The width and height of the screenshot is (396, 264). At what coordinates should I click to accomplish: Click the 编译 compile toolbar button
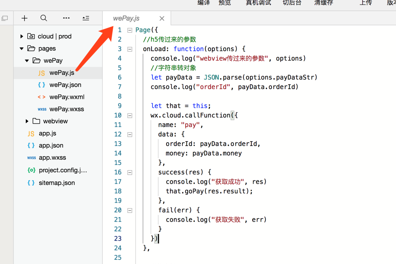[x=204, y=3]
